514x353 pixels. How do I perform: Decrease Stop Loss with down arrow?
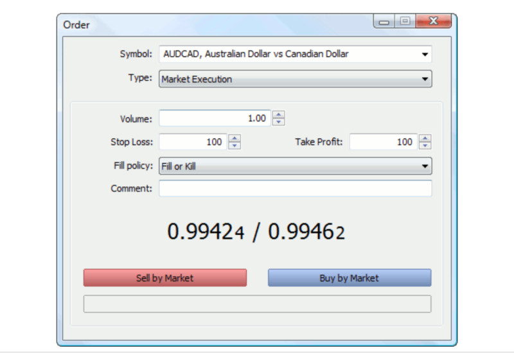click(x=235, y=146)
